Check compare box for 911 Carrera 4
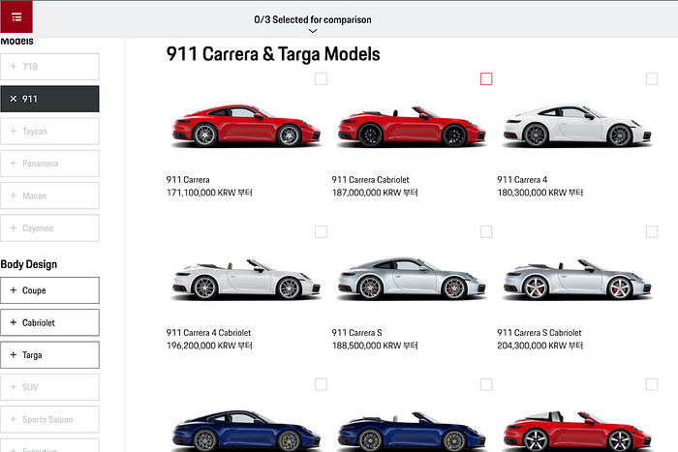678x452 pixels. [x=652, y=79]
